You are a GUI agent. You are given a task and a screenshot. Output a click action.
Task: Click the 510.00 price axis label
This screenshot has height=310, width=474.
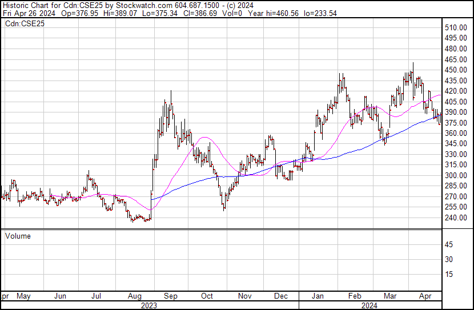tap(456, 27)
